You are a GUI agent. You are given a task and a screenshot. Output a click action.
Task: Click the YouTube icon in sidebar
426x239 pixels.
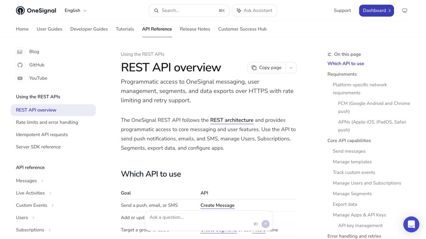20,78
